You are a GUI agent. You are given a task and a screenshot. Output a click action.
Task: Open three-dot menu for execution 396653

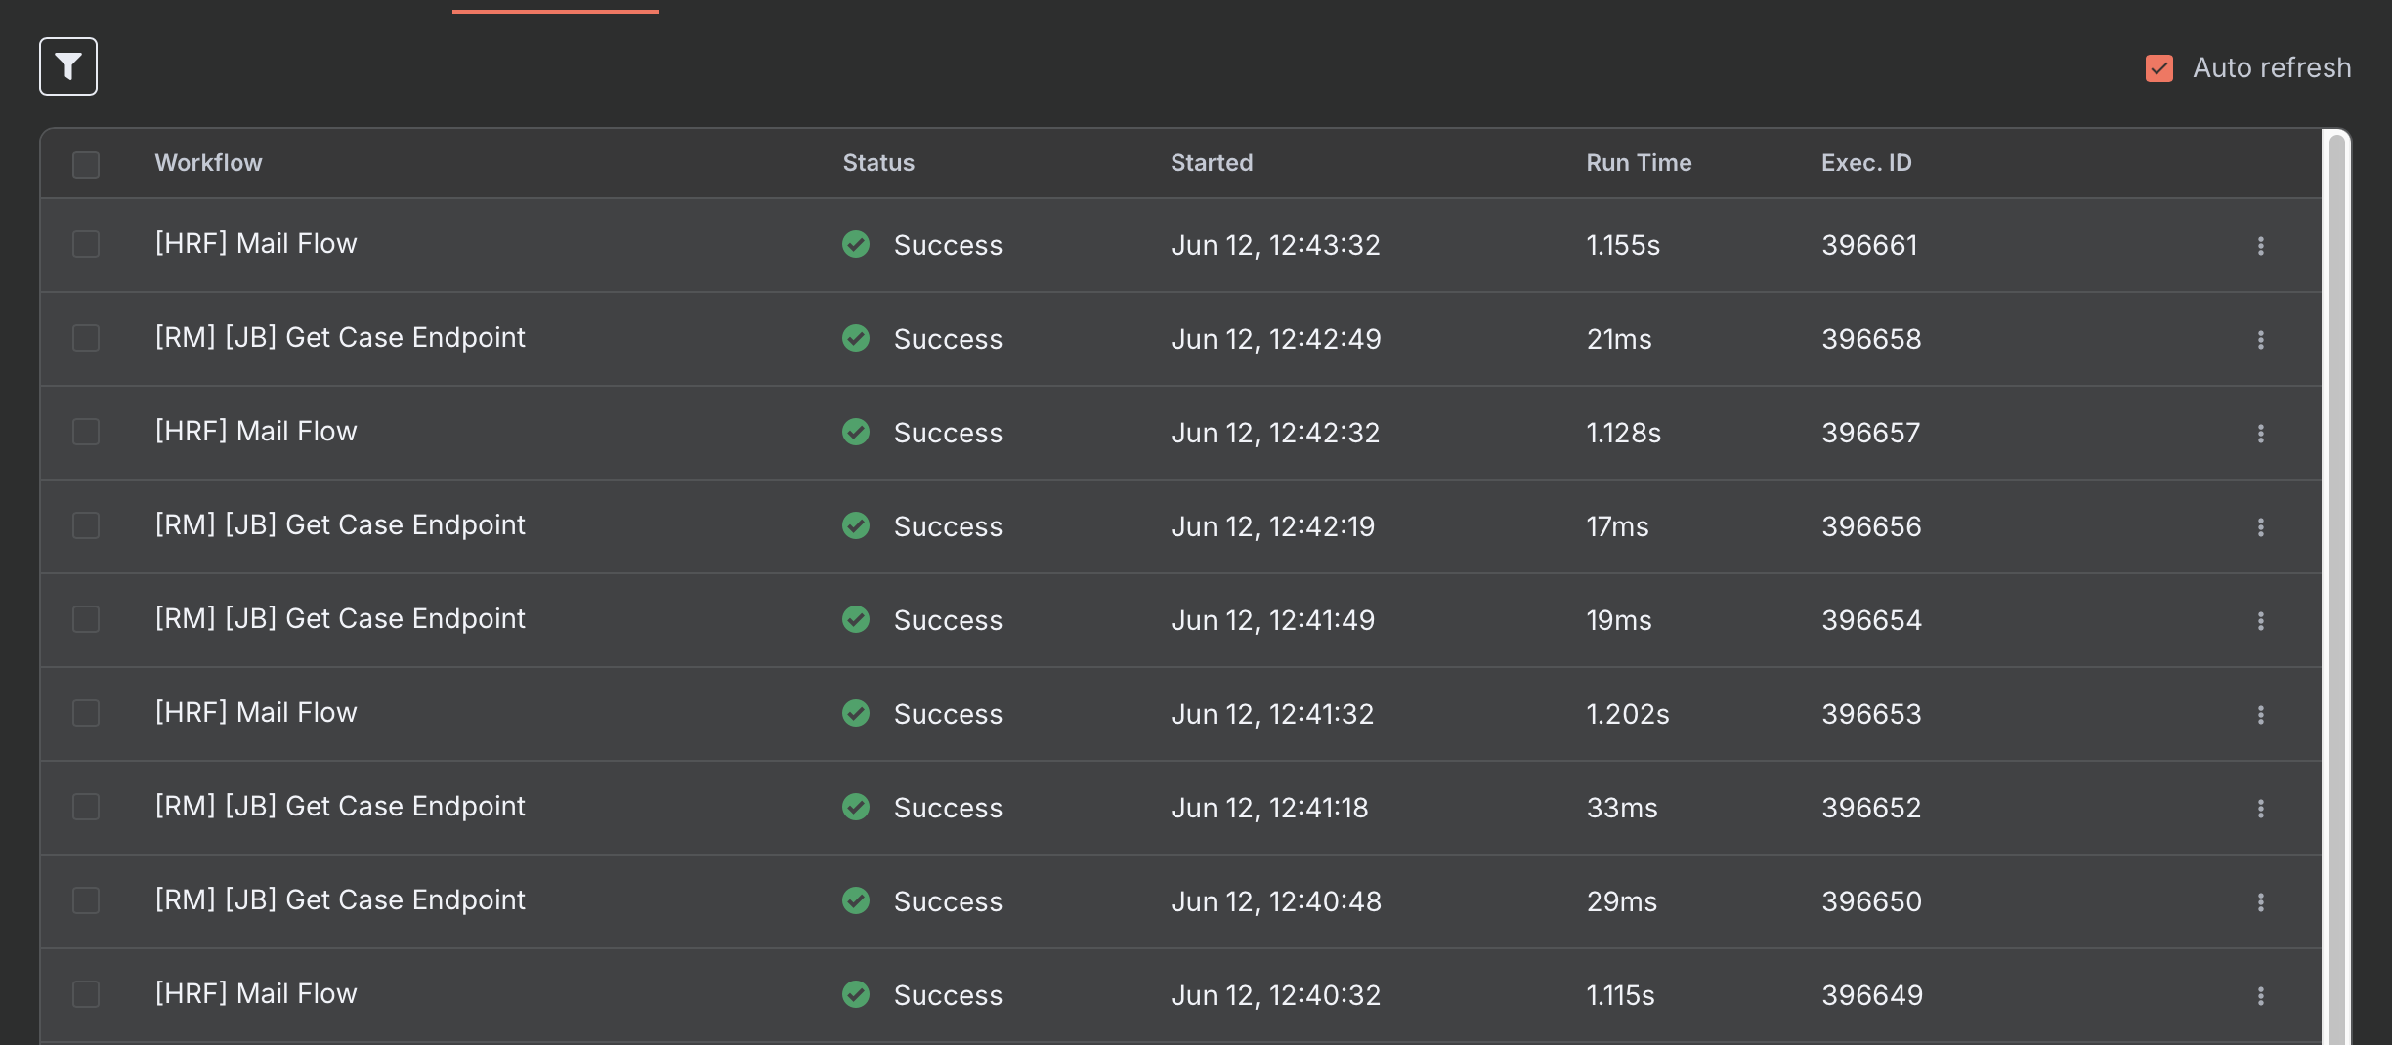tap(2260, 714)
